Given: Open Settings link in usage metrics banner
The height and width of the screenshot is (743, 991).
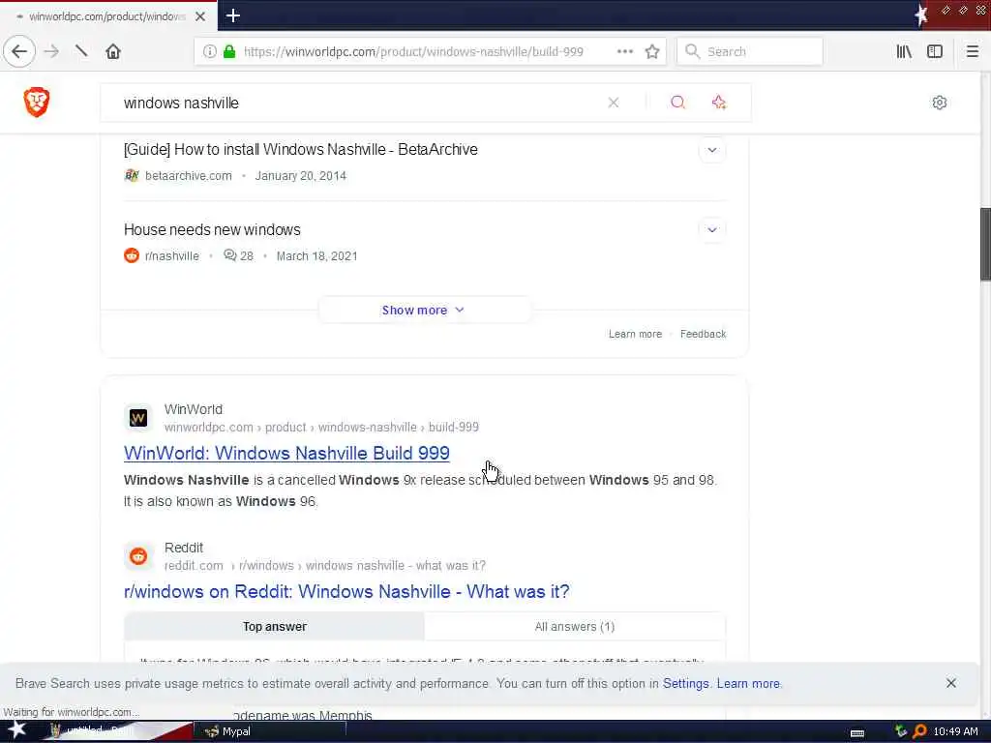Looking at the screenshot, I should tap(686, 684).
